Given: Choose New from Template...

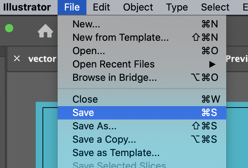Looking at the screenshot, I should [142, 37].
